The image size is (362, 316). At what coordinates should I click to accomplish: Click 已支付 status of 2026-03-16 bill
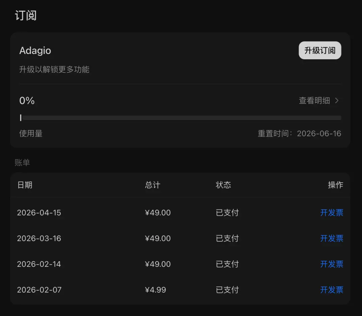click(227, 238)
